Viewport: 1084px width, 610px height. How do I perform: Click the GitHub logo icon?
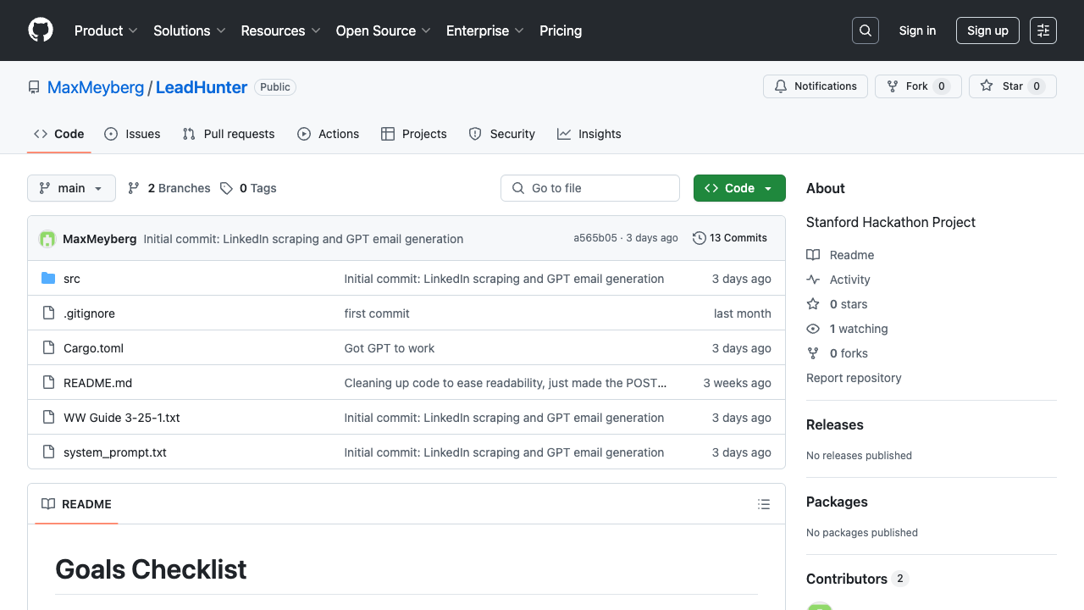coord(41,30)
